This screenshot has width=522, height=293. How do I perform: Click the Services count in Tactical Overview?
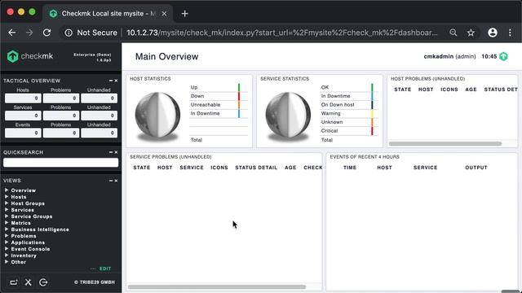[x=23, y=116]
